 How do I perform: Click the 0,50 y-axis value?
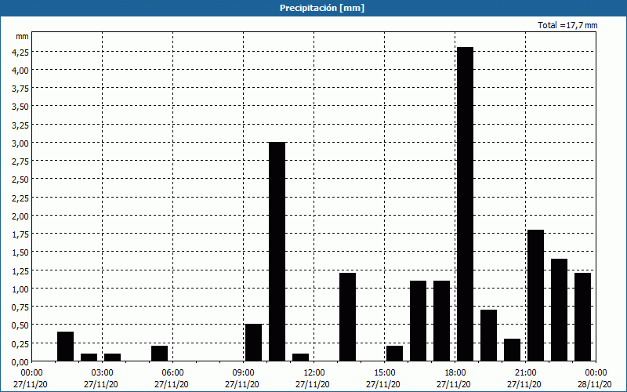pos(20,325)
